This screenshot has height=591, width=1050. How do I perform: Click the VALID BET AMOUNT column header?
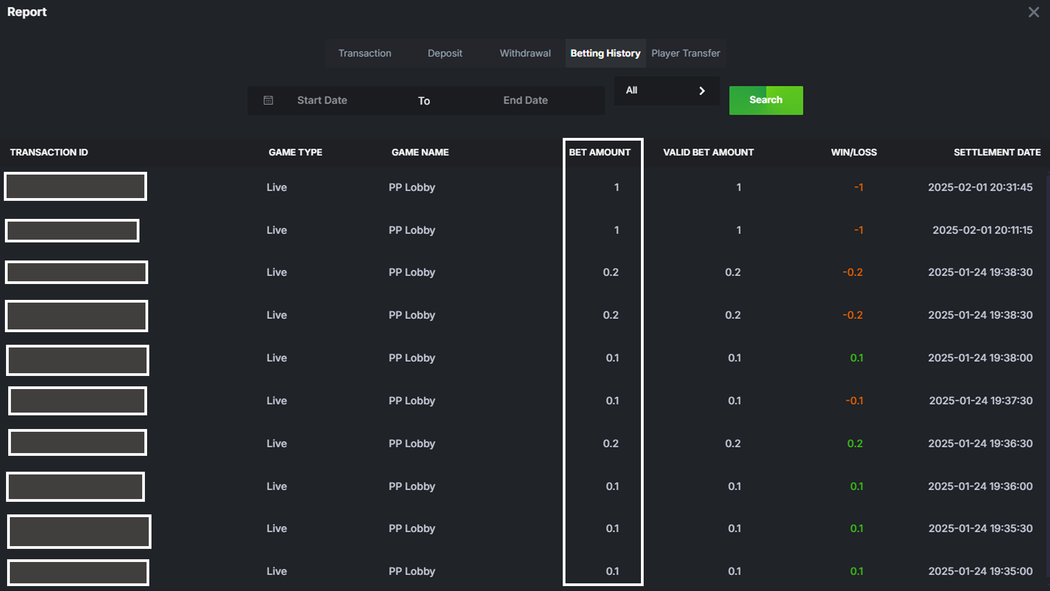click(708, 152)
